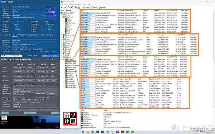This screenshot has width=215, height=134.
Task: Click the user icon in AIDA64 toolbar
Action: click(76, 8)
